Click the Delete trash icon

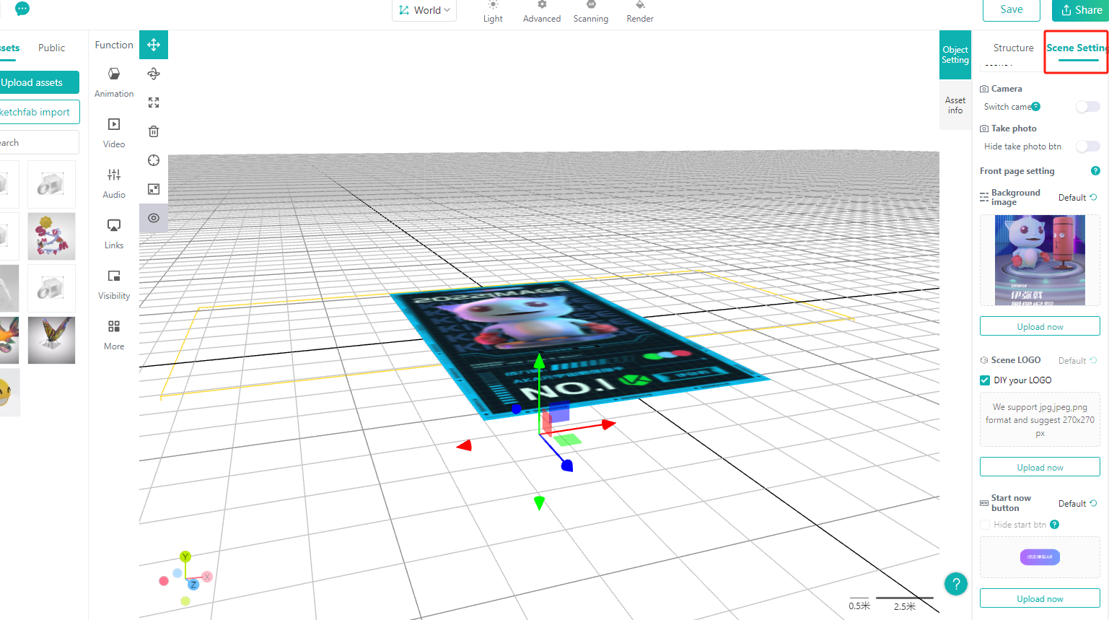(154, 131)
